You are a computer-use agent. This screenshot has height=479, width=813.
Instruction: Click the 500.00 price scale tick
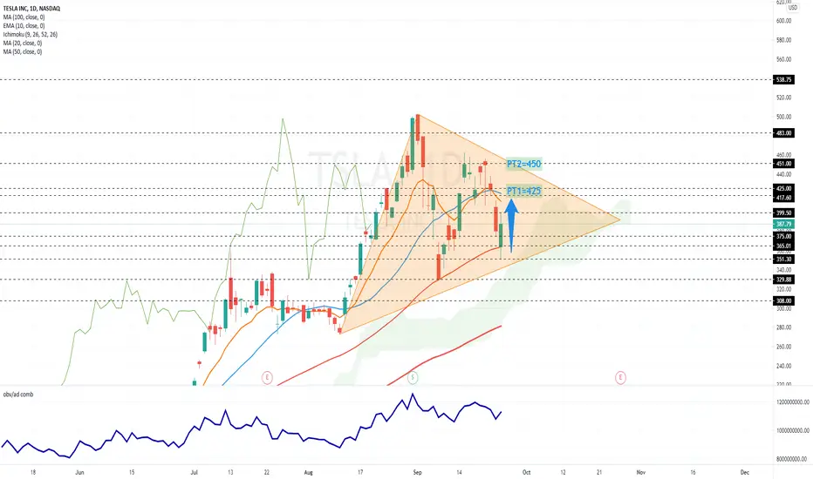(783, 117)
